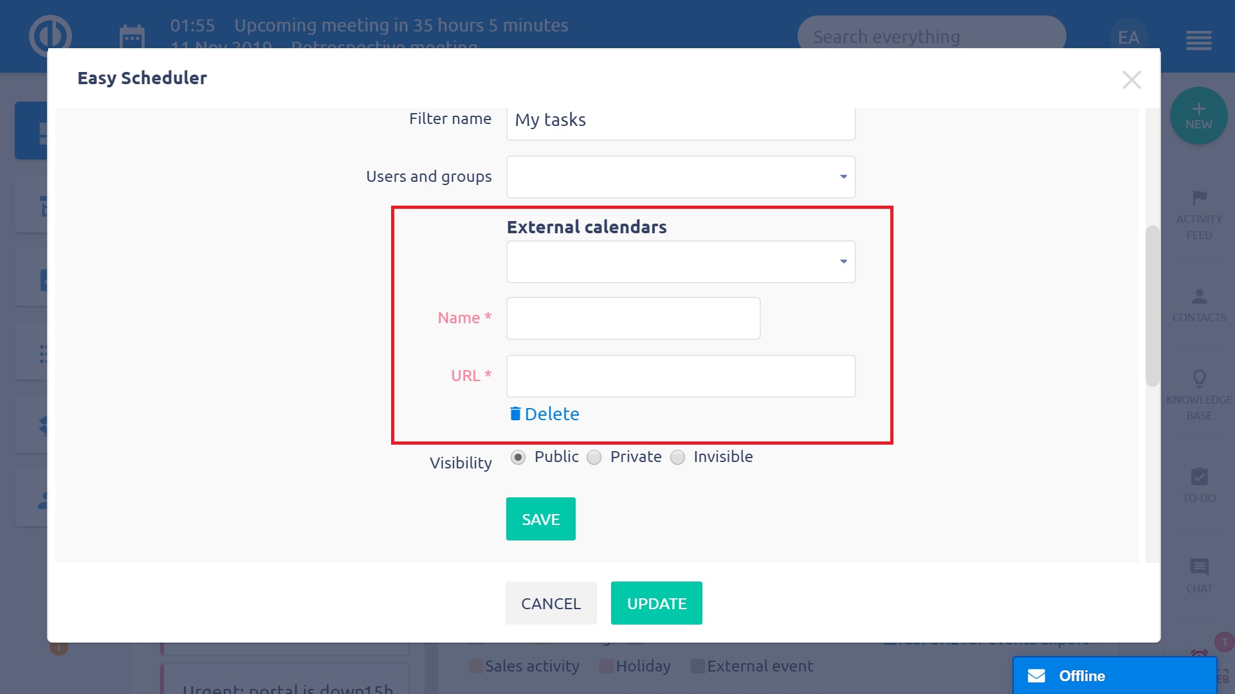Select the Public visibility option

[518, 457]
